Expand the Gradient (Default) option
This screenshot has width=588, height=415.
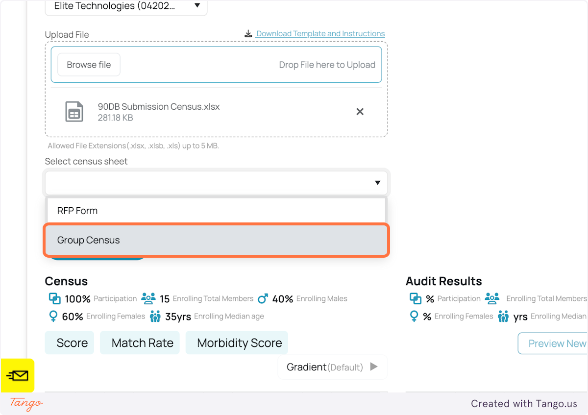click(373, 366)
